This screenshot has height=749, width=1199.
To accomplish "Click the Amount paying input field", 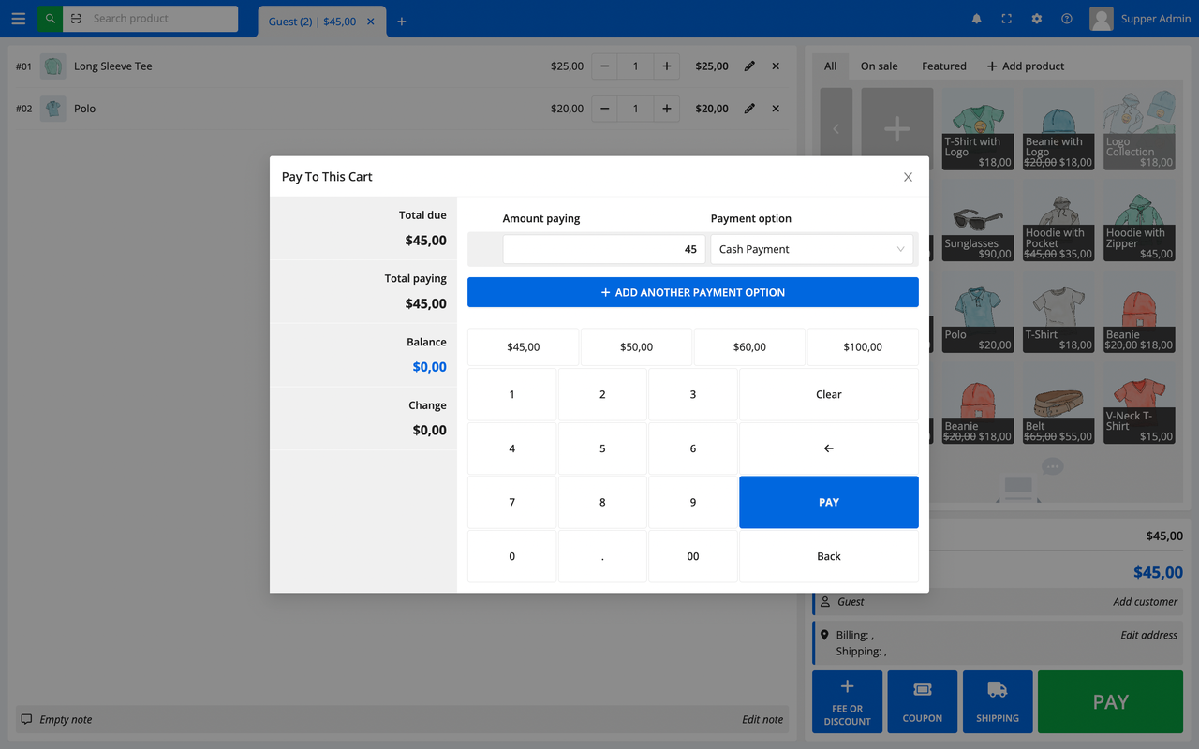I will (604, 249).
